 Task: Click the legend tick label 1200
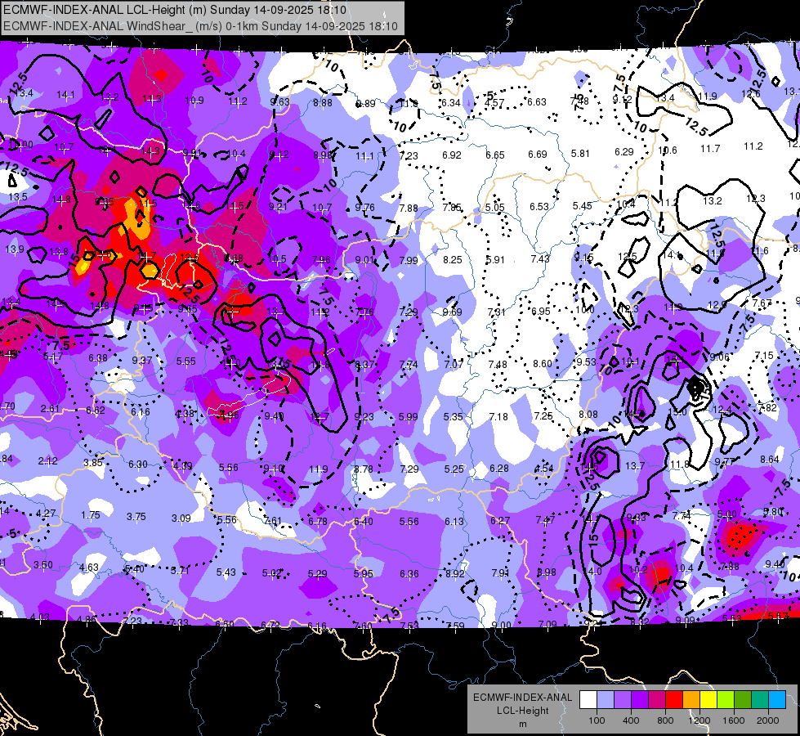pyautogui.click(x=699, y=720)
